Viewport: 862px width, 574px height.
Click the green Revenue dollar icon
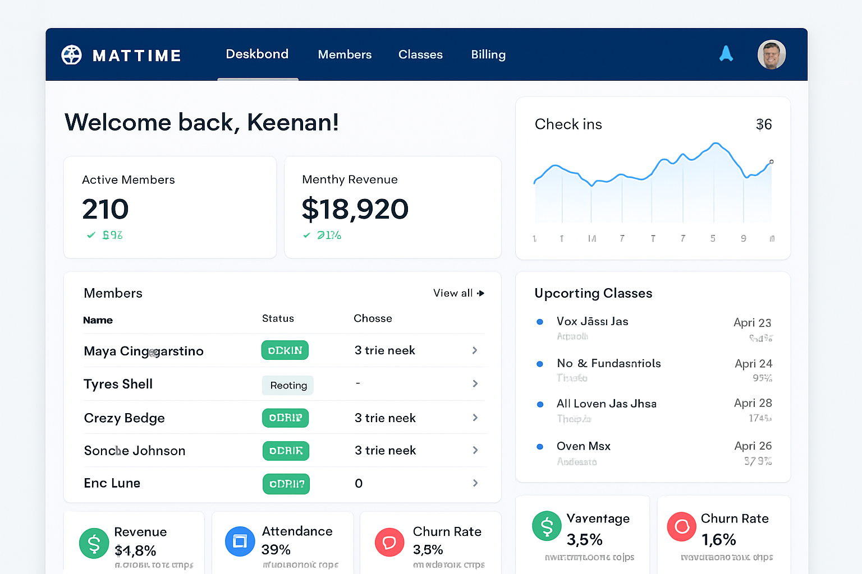[94, 543]
